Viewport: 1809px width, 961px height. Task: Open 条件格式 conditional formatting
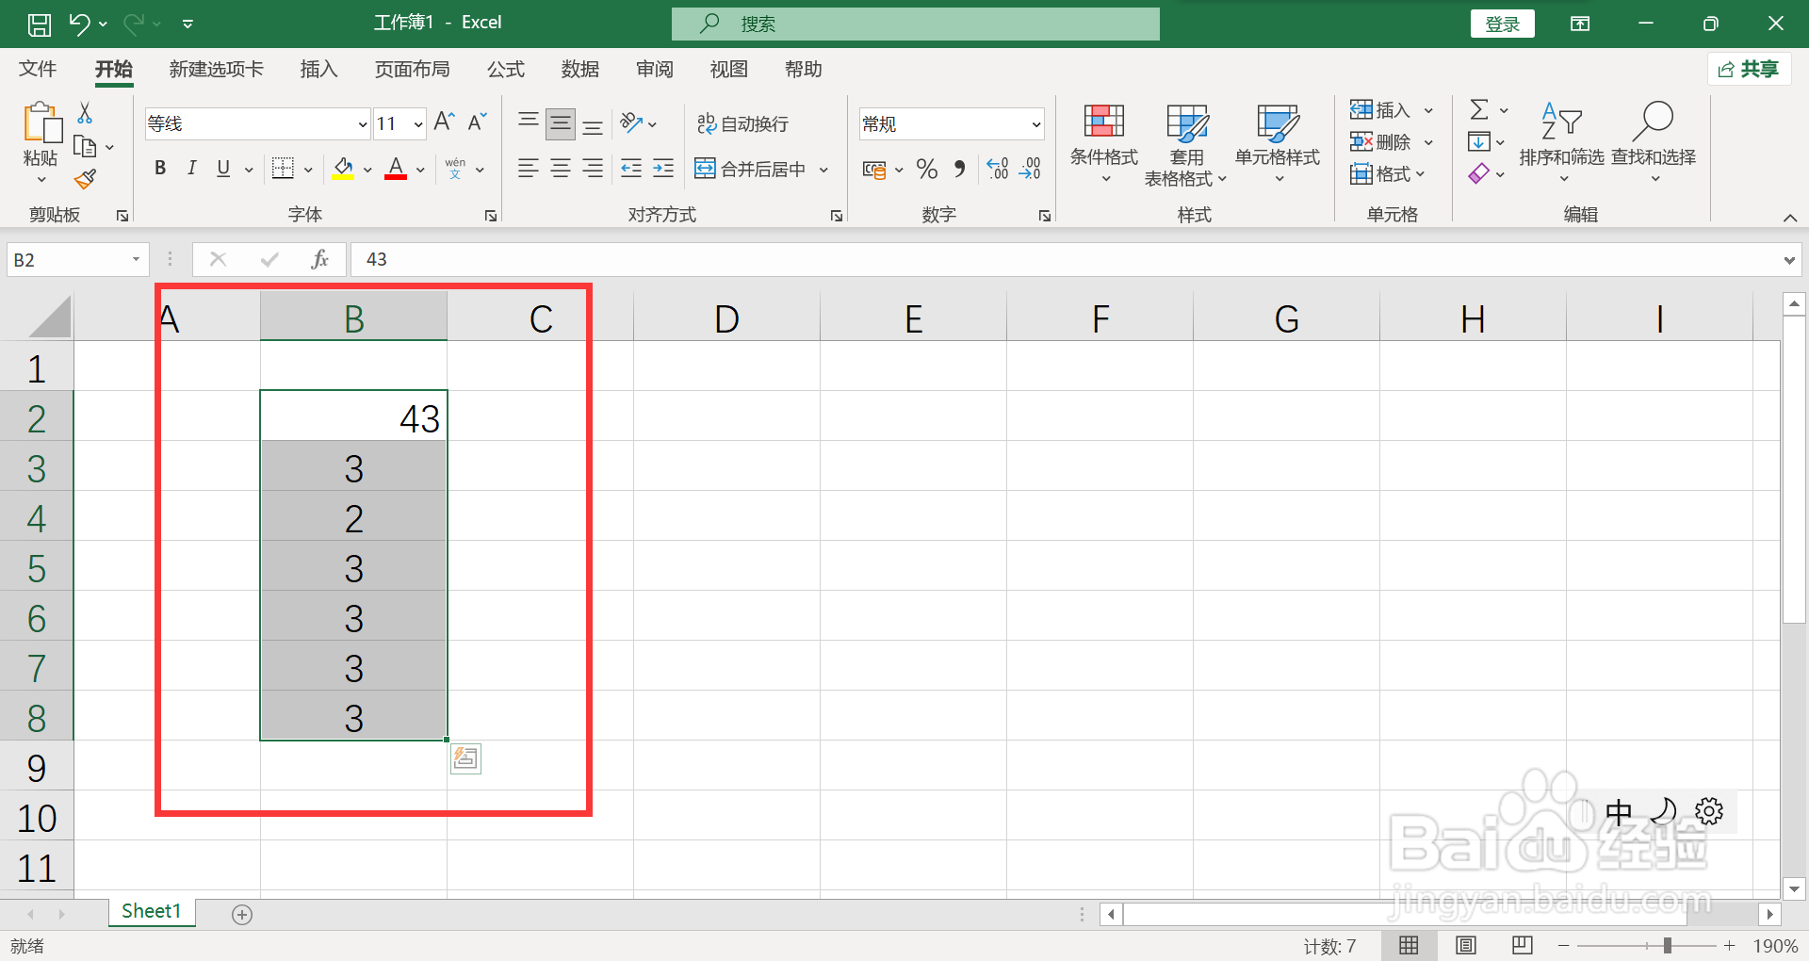click(x=1103, y=143)
